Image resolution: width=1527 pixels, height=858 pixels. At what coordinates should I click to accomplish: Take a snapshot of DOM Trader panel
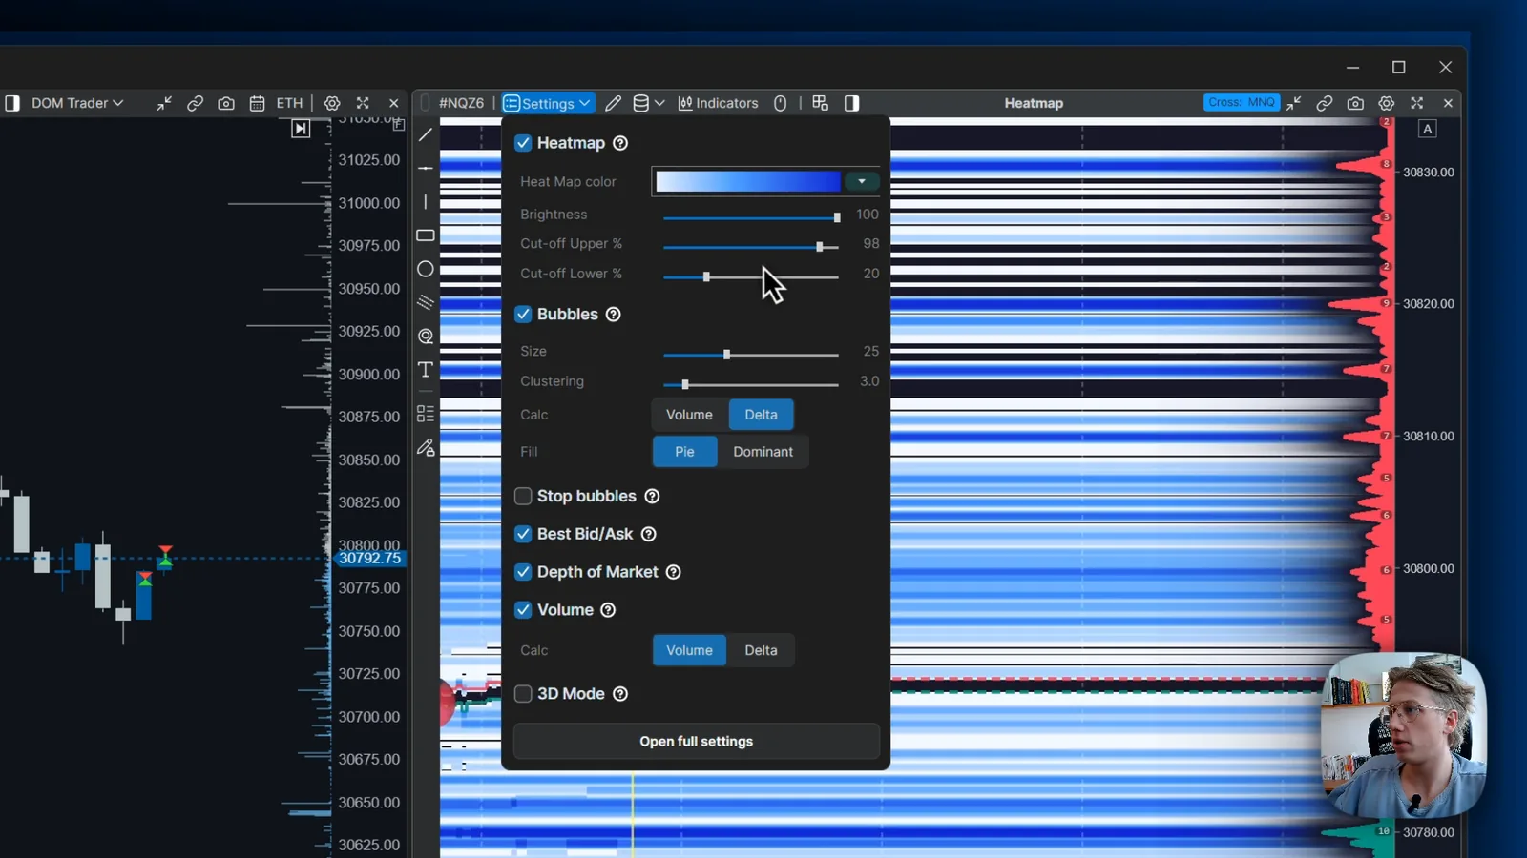coord(226,103)
